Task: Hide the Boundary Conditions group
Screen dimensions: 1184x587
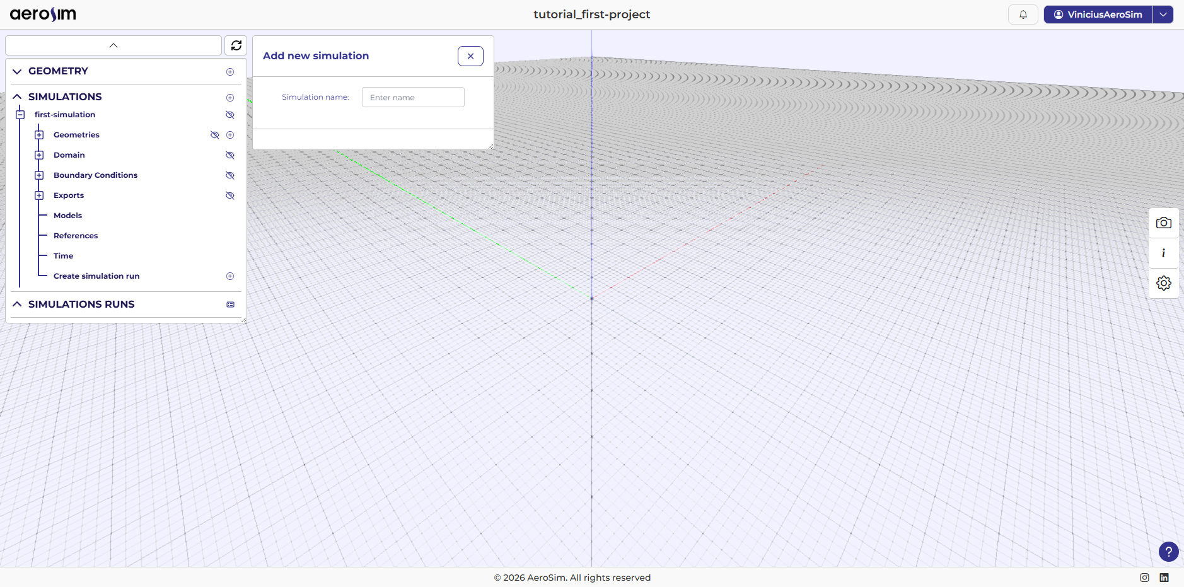Action: pyautogui.click(x=229, y=175)
